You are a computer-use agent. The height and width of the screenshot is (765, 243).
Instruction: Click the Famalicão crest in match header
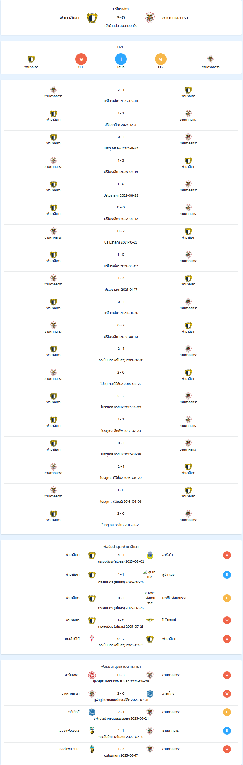92,18
